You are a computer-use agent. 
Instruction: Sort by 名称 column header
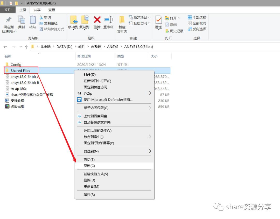[x=8, y=56]
